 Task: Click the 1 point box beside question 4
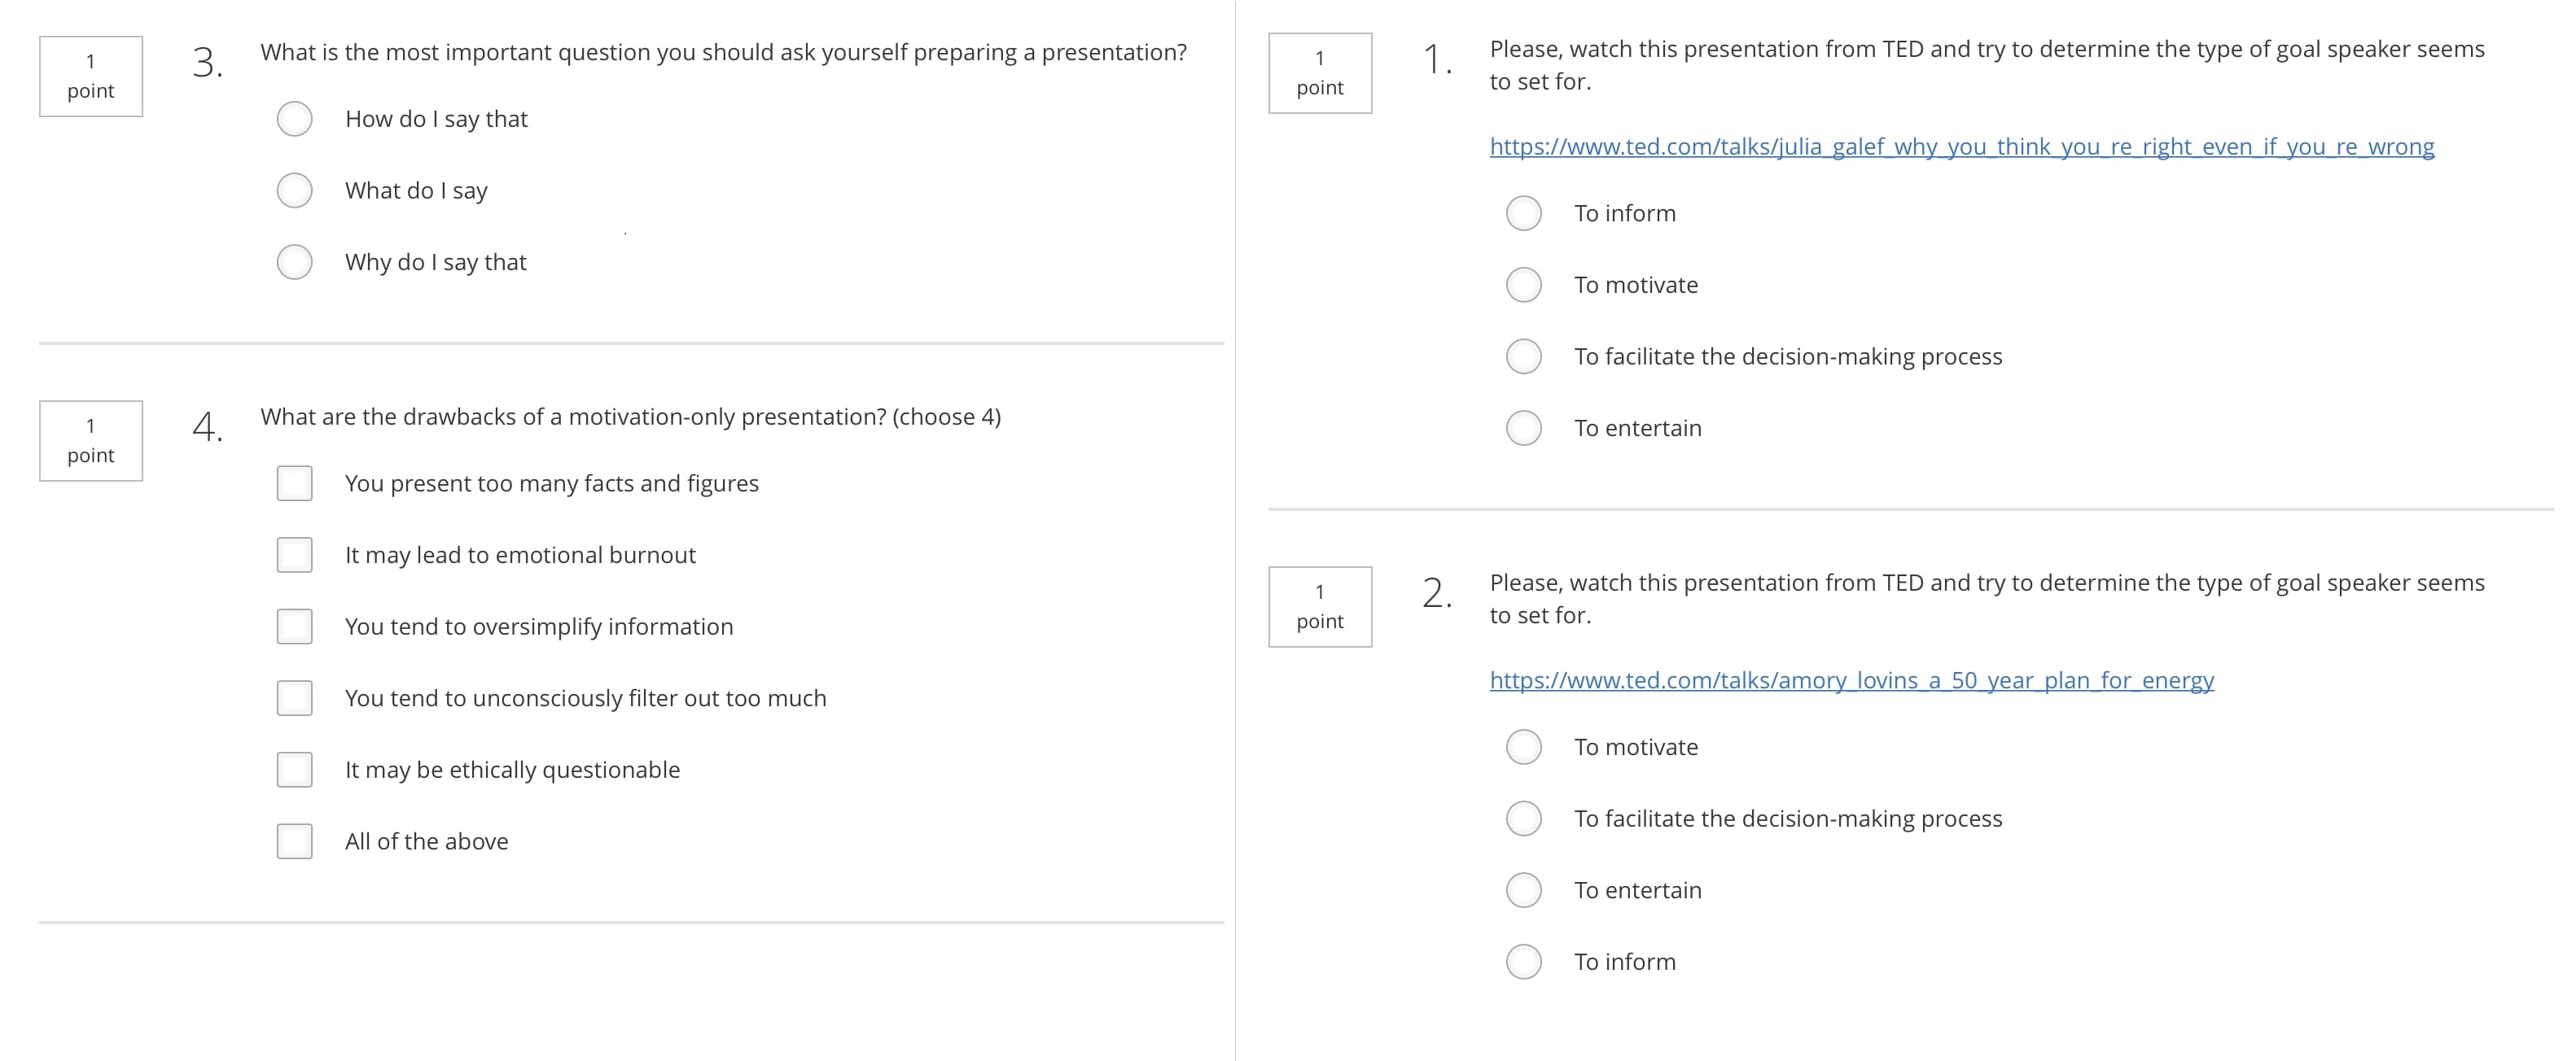pyautogui.click(x=91, y=440)
